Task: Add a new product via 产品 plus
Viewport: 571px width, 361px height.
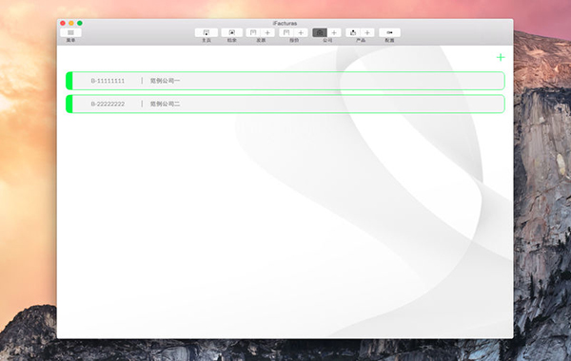Action: click(x=367, y=32)
